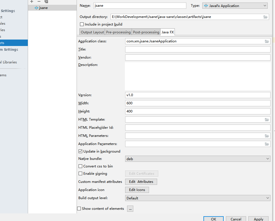Open the Application Parameters browse icon
The image size is (275, 221).
click(267, 144)
